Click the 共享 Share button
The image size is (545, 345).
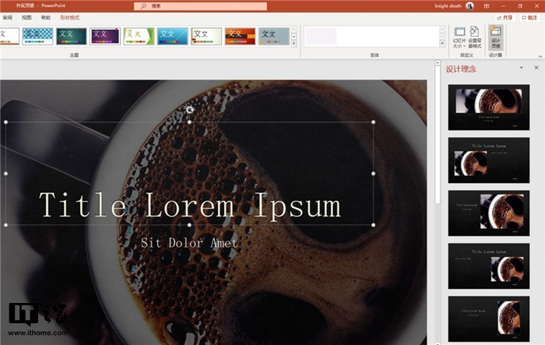point(505,17)
